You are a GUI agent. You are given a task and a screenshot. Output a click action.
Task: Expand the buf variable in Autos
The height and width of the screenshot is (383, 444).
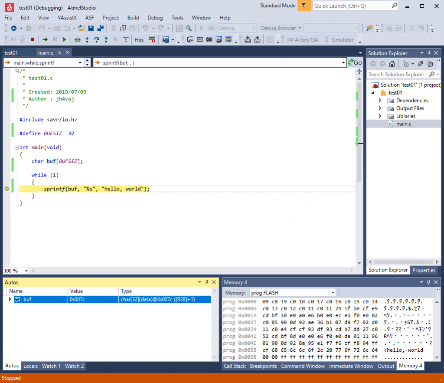(x=10, y=299)
